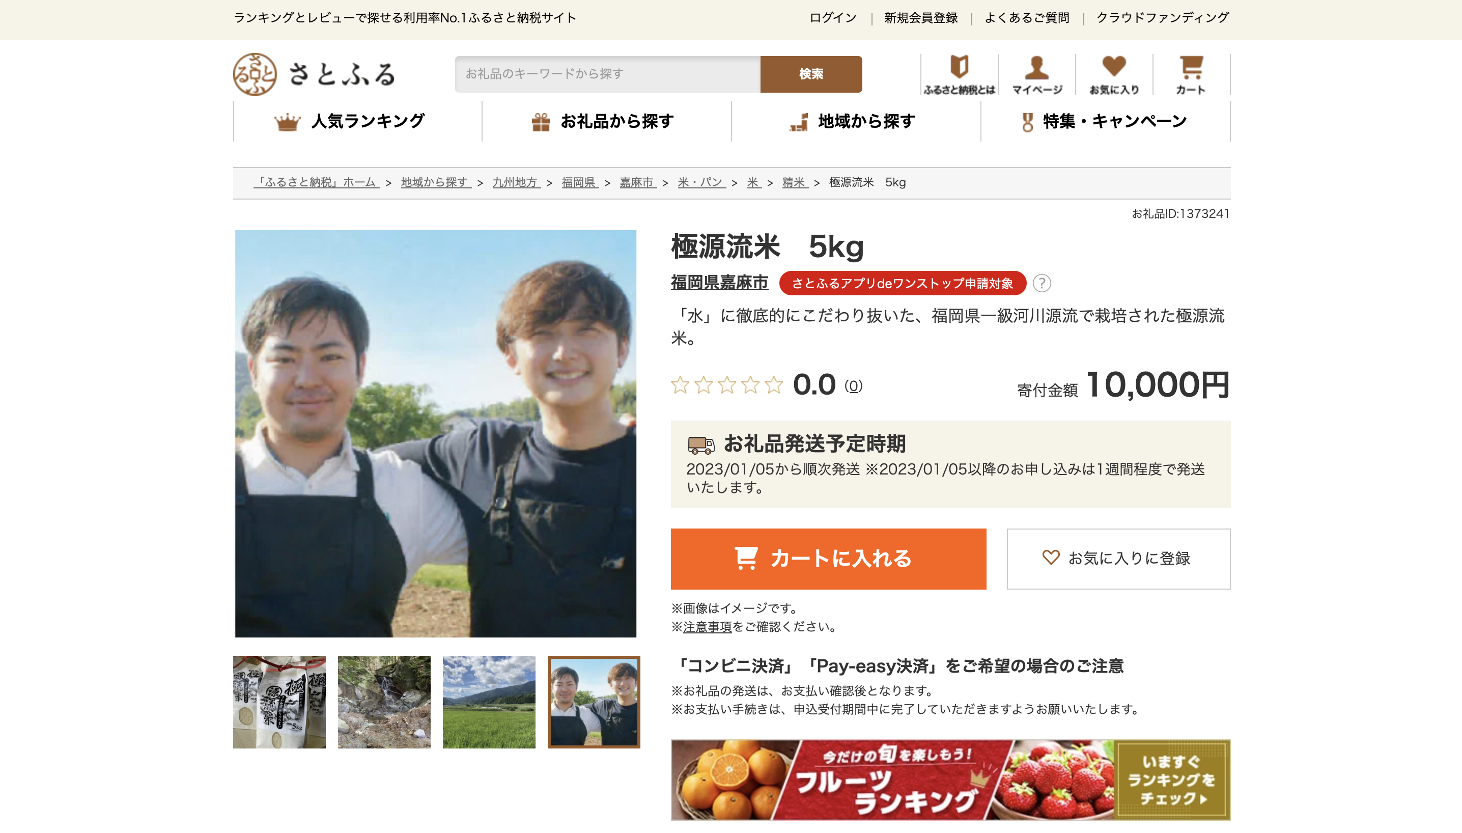Click the 検索 search button
The image size is (1462, 833).
(x=810, y=74)
